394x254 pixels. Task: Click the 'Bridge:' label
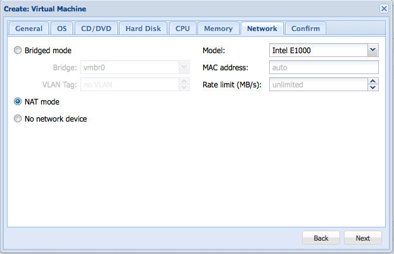[x=65, y=68]
